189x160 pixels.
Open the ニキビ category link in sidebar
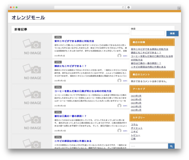point(135,132)
